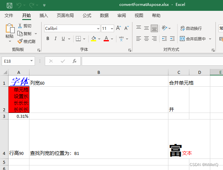The image size is (223, 170).
Task: Open the Calibri font name dropdown
Action: pyautogui.click(x=98, y=29)
